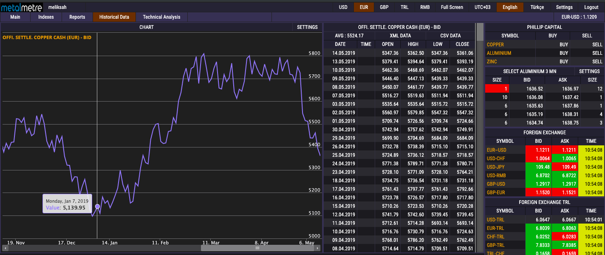605x255 pixels.
Task: Click BUY for Copper in Phillip Capital
Action: pyautogui.click(x=564, y=45)
